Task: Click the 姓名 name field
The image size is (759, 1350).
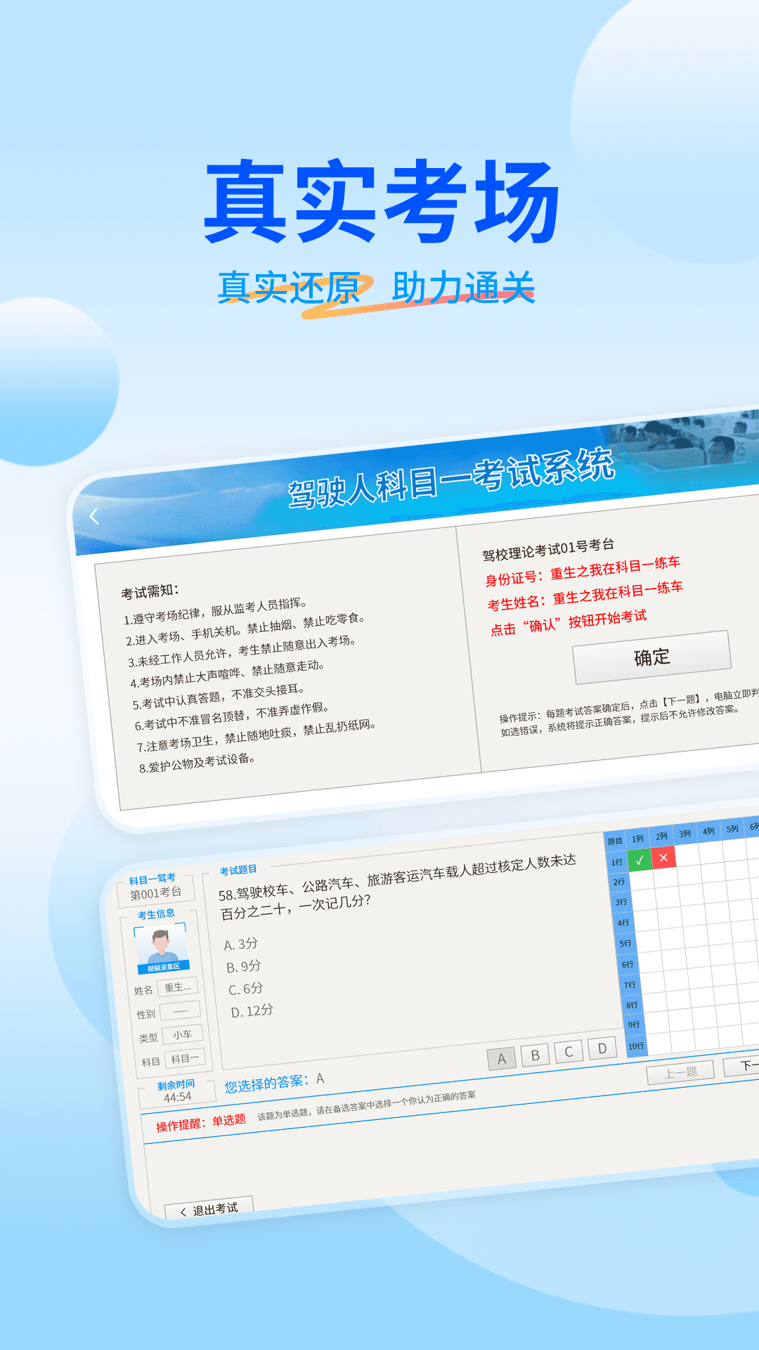Action: point(177,987)
